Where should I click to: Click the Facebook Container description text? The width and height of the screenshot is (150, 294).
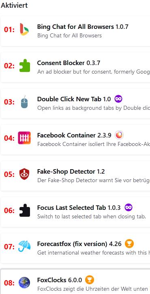pyautogui.click(x=94, y=144)
